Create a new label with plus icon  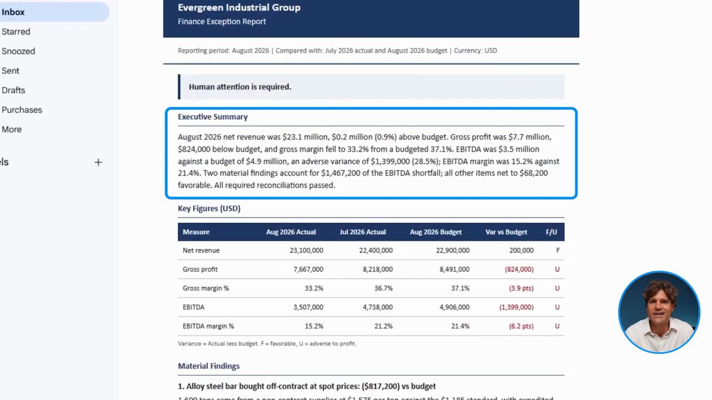(98, 162)
